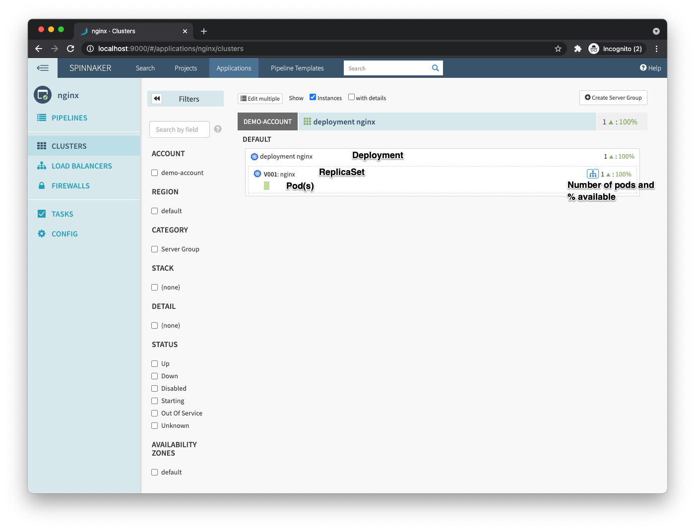This screenshot has width=695, height=530.
Task: Bookmark the page with the star icon
Action: [x=558, y=49]
